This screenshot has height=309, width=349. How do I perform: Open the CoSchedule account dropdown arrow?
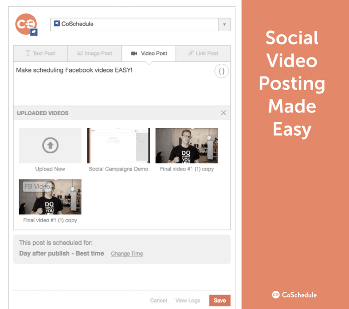click(224, 25)
